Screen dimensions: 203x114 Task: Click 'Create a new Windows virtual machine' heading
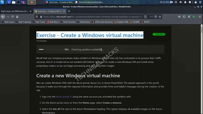click(78, 76)
